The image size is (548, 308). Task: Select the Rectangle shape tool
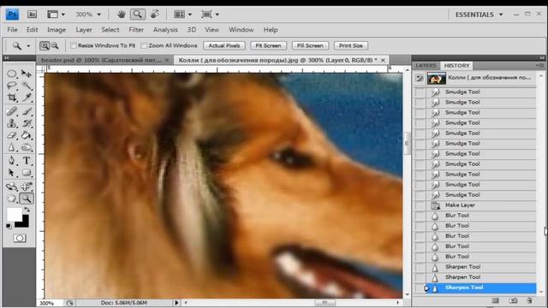click(27, 173)
